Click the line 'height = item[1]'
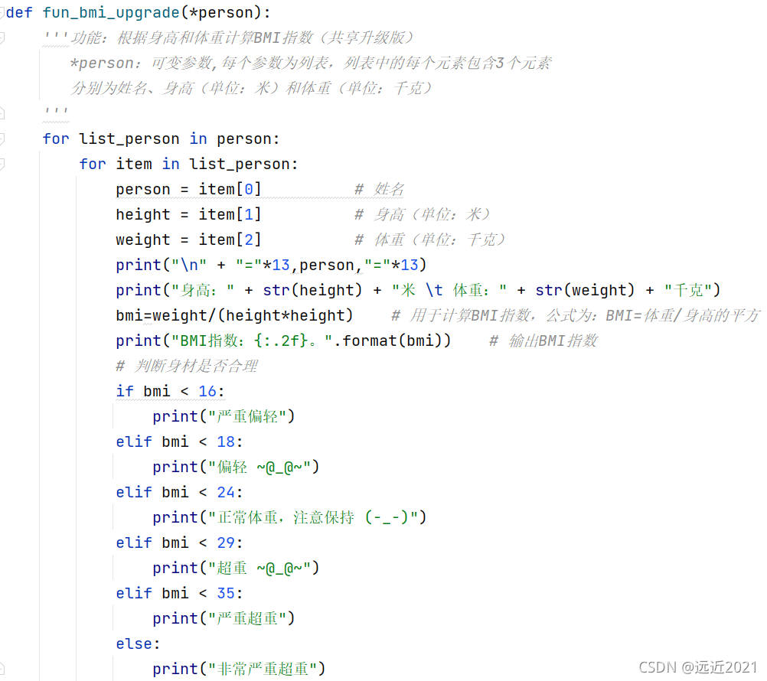This screenshot has width=767, height=681. coord(188,214)
